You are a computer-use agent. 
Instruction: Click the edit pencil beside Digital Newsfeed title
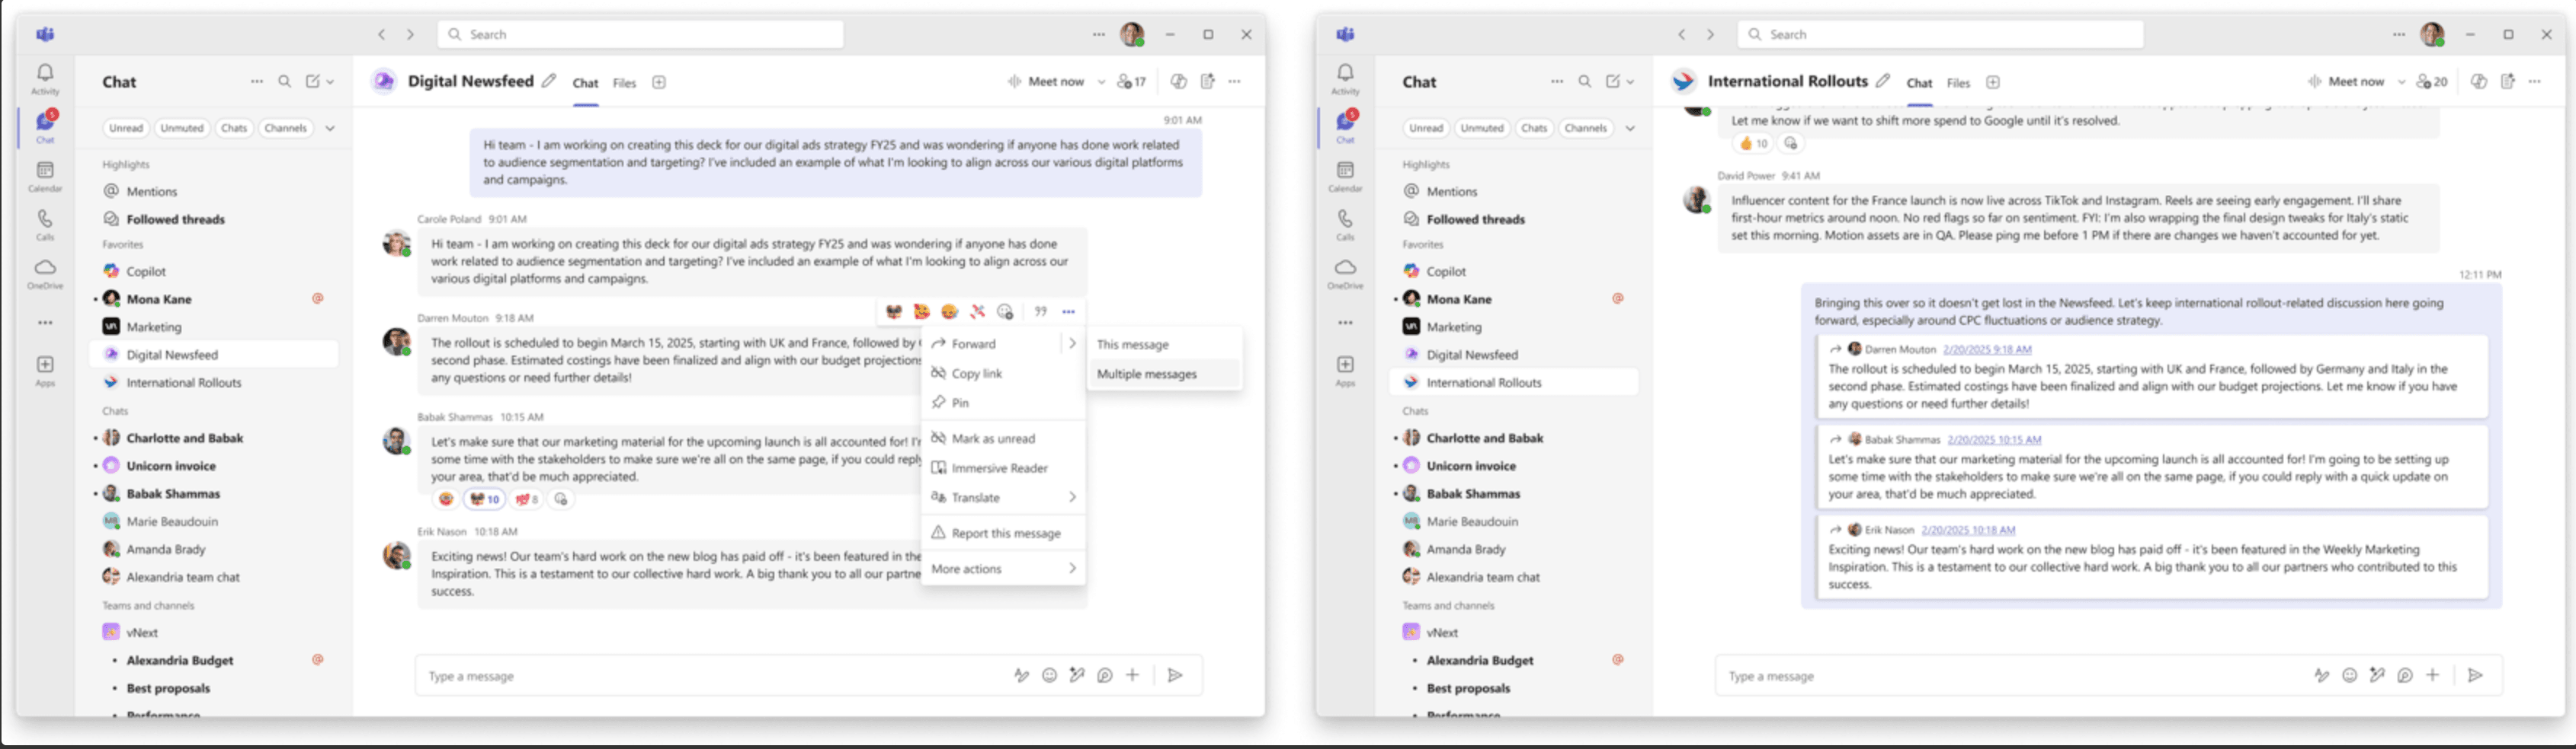549,81
